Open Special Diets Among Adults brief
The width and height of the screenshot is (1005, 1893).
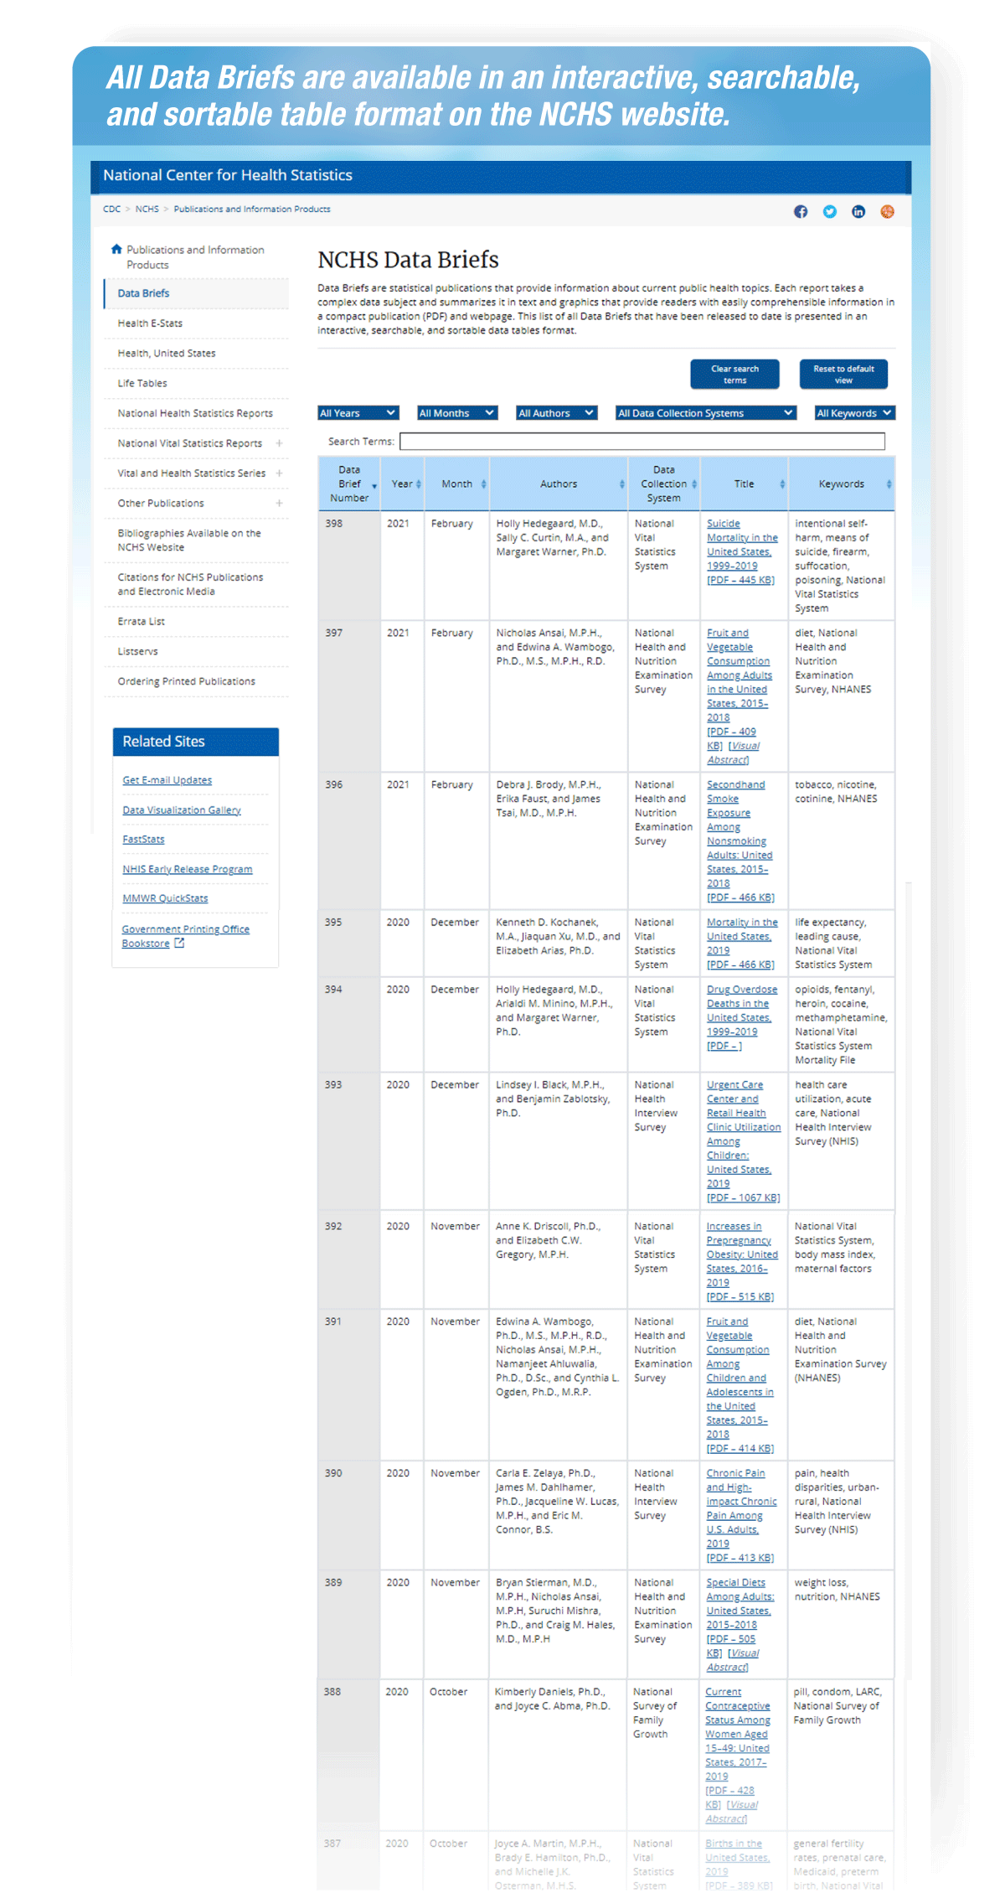click(x=740, y=1604)
